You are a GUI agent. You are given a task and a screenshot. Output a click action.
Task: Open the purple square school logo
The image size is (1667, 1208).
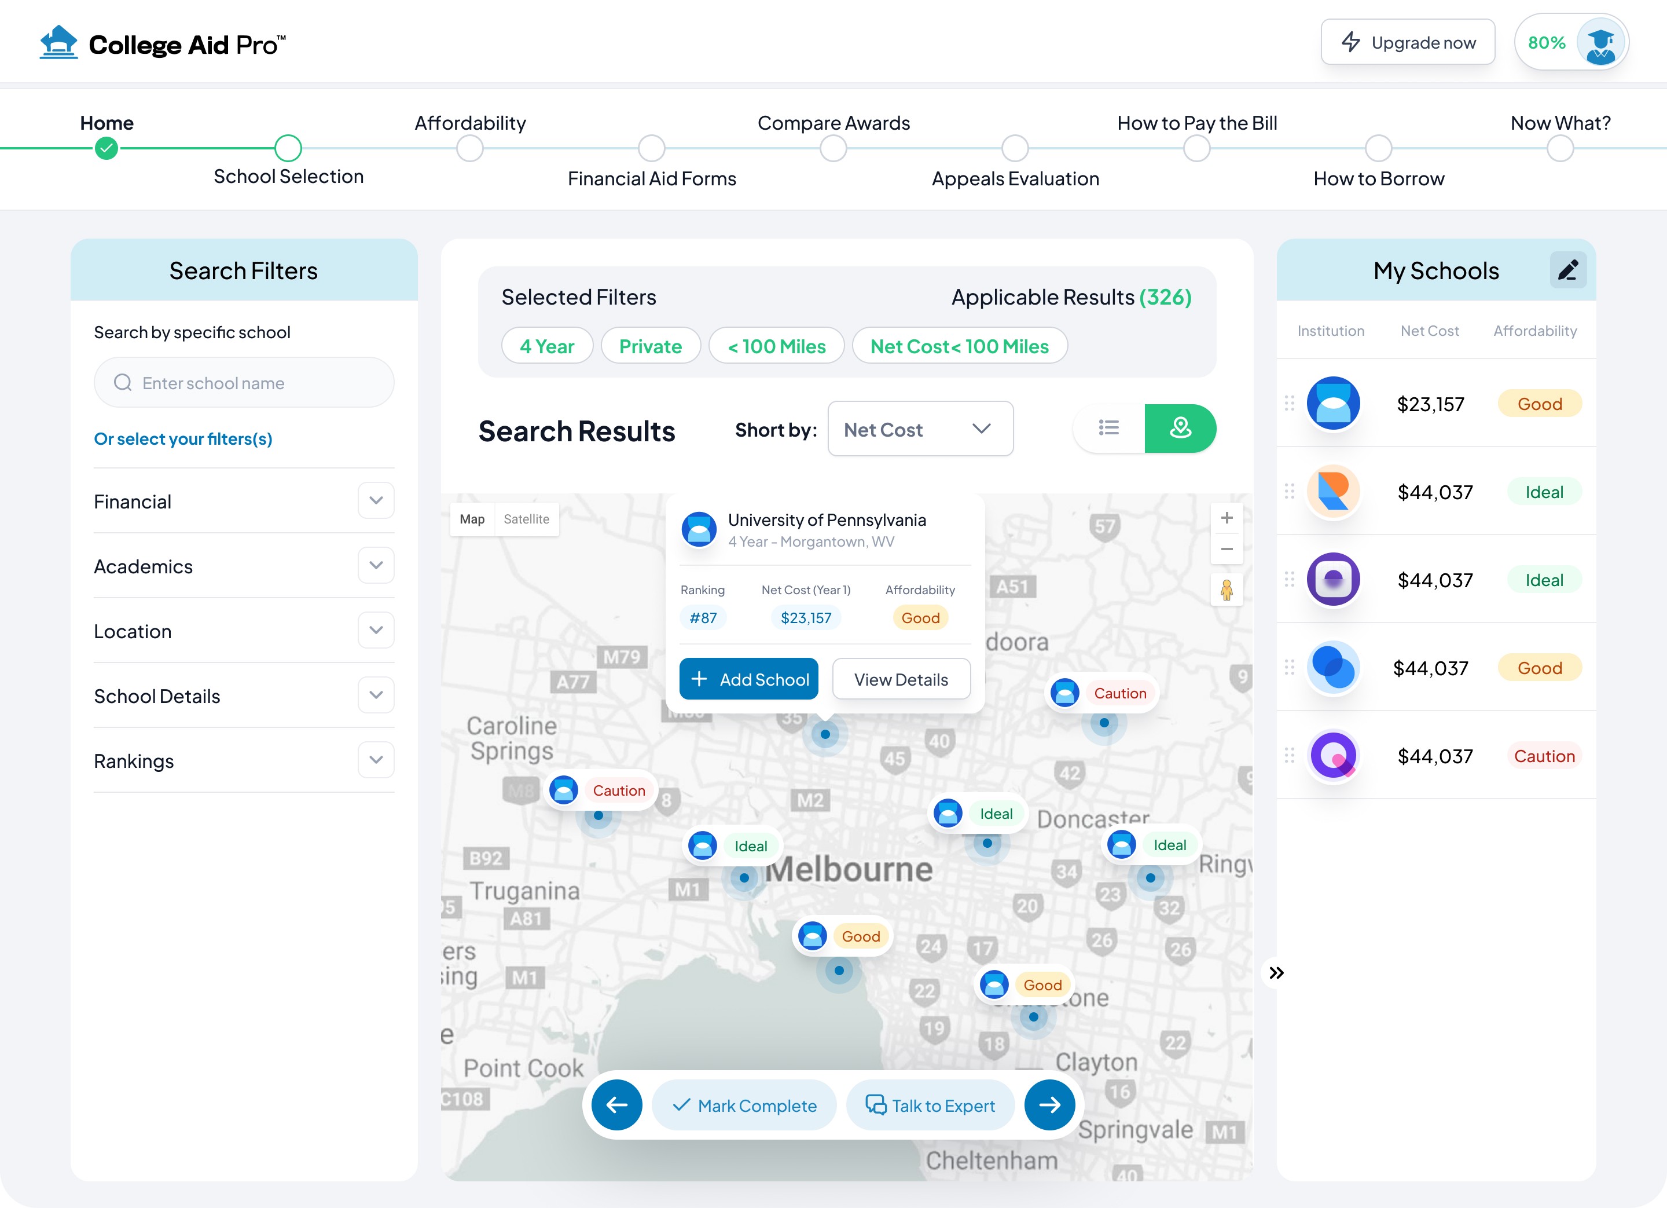[1333, 579]
